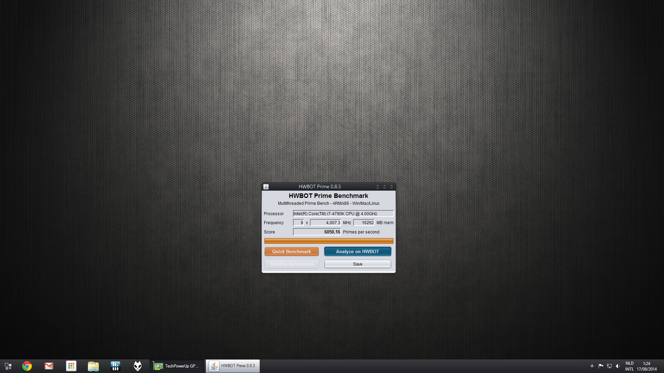This screenshot has height=373, width=664.
Task: Open Gmail from the taskbar
Action: 49,366
